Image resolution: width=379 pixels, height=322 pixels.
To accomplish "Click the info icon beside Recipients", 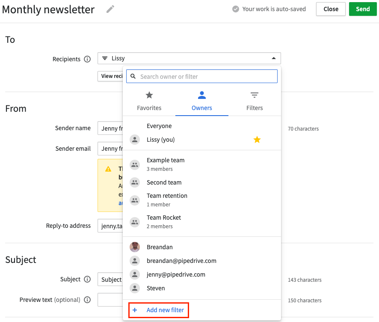I will click(87, 59).
